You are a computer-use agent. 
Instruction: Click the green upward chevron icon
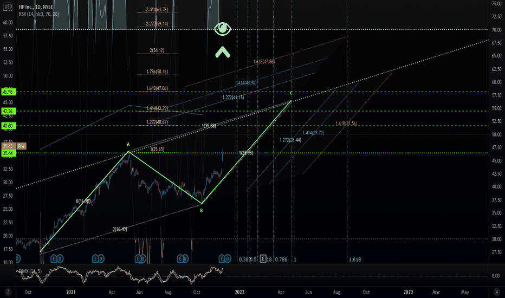click(x=223, y=52)
